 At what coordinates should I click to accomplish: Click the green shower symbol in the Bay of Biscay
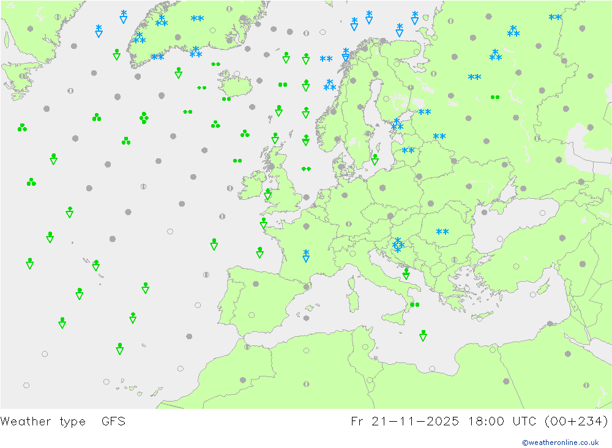pyautogui.click(x=259, y=252)
